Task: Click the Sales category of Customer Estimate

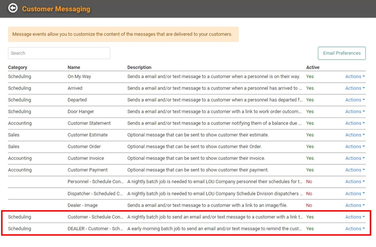Action: 13,135
